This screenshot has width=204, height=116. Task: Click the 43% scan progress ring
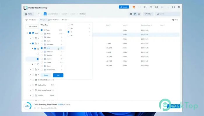27,106
